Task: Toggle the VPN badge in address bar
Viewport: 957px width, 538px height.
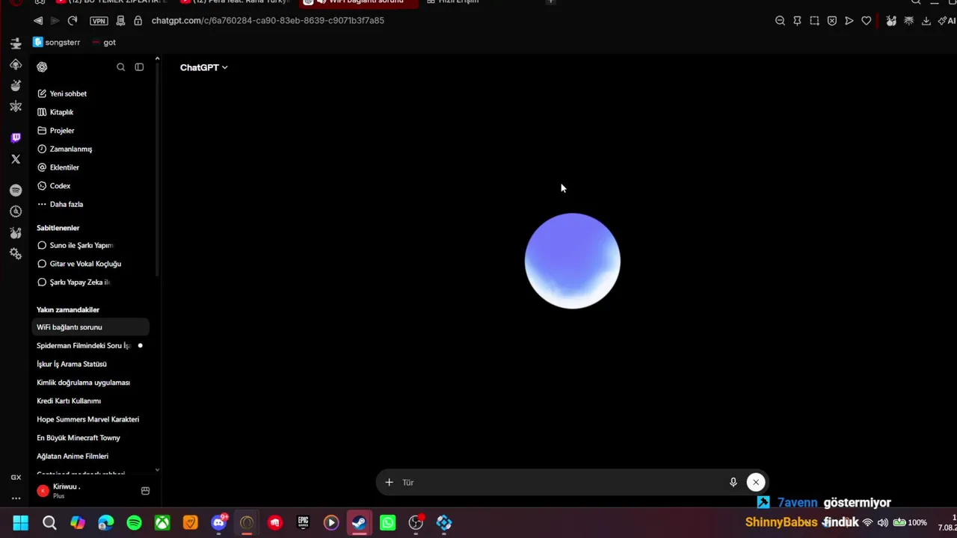Action: click(x=99, y=21)
